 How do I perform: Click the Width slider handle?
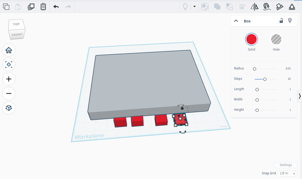tap(257, 100)
